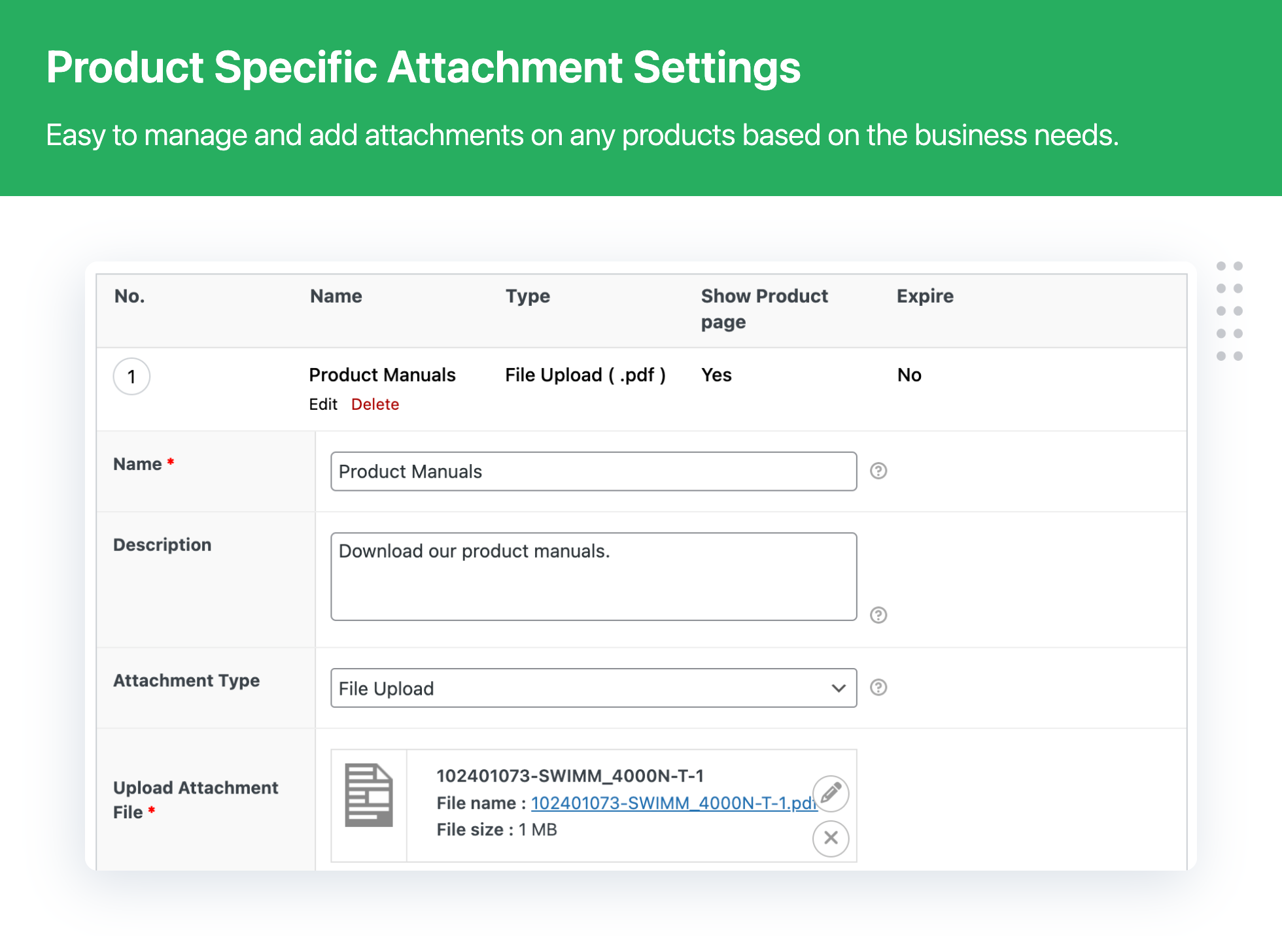1282x936 pixels.
Task: Click the Show Product page column header
Action: [x=764, y=309]
